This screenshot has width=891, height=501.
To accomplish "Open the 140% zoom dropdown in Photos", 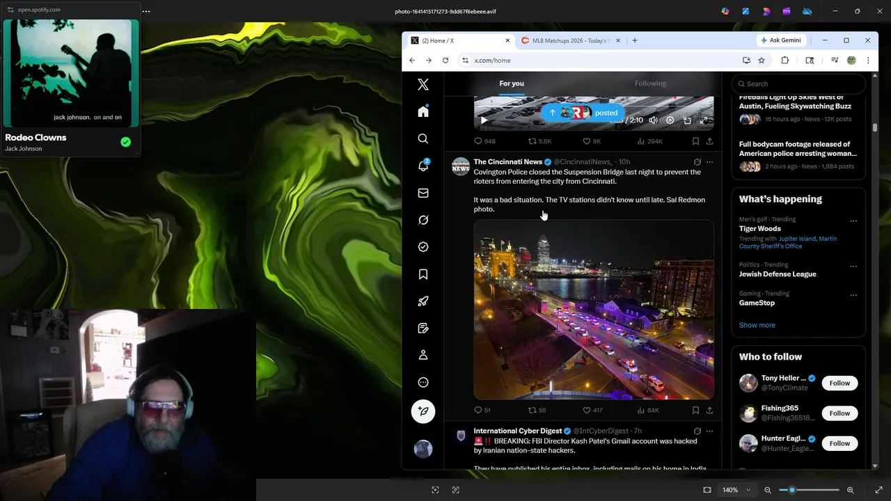I will pos(737,490).
